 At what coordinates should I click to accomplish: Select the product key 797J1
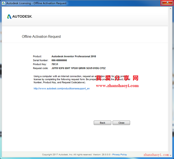pyautogui.click(x=55, y=64)
